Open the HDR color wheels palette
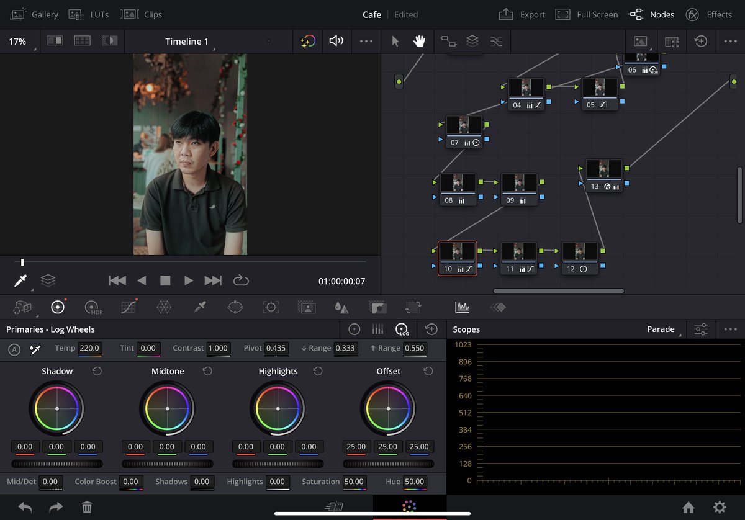This screenshot has width=745, height=520. (93, 307)
